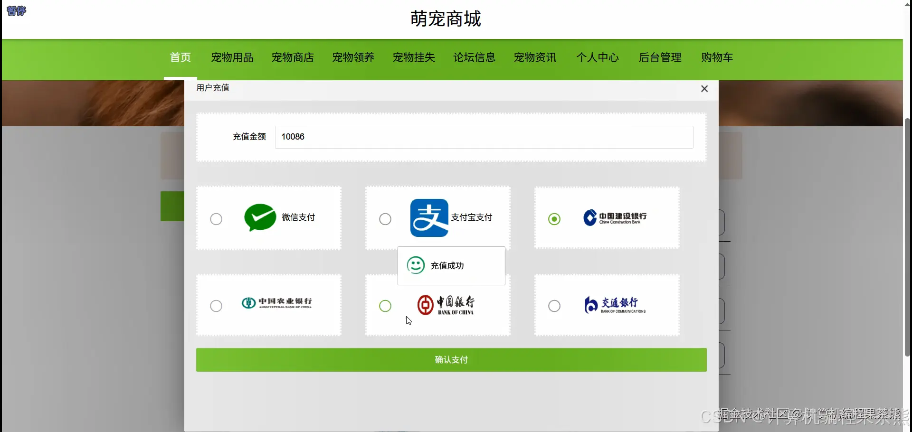The width and height of the screenshot is (912, 432).
Task: Click the 用户充值 dialog title
Action: (x=213, y=88)
